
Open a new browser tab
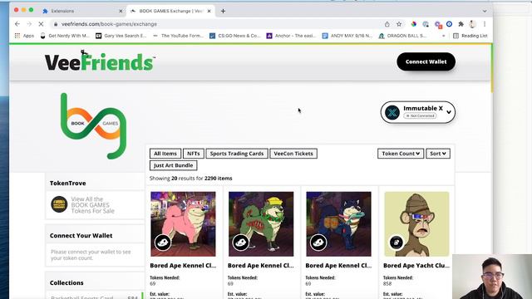click(x=223, y=11)
